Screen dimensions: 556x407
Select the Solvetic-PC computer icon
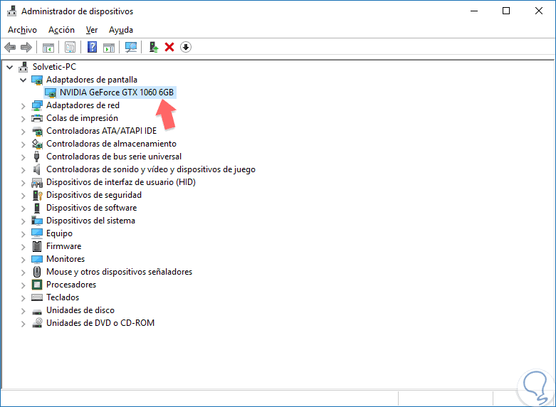point(23,67)
